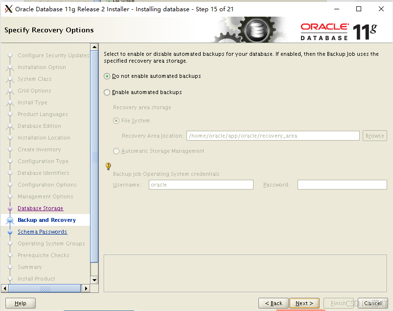
Task: Click the scrollbar up arrow in sidebar
Action: pyautogui.click(x=94, y=47)
